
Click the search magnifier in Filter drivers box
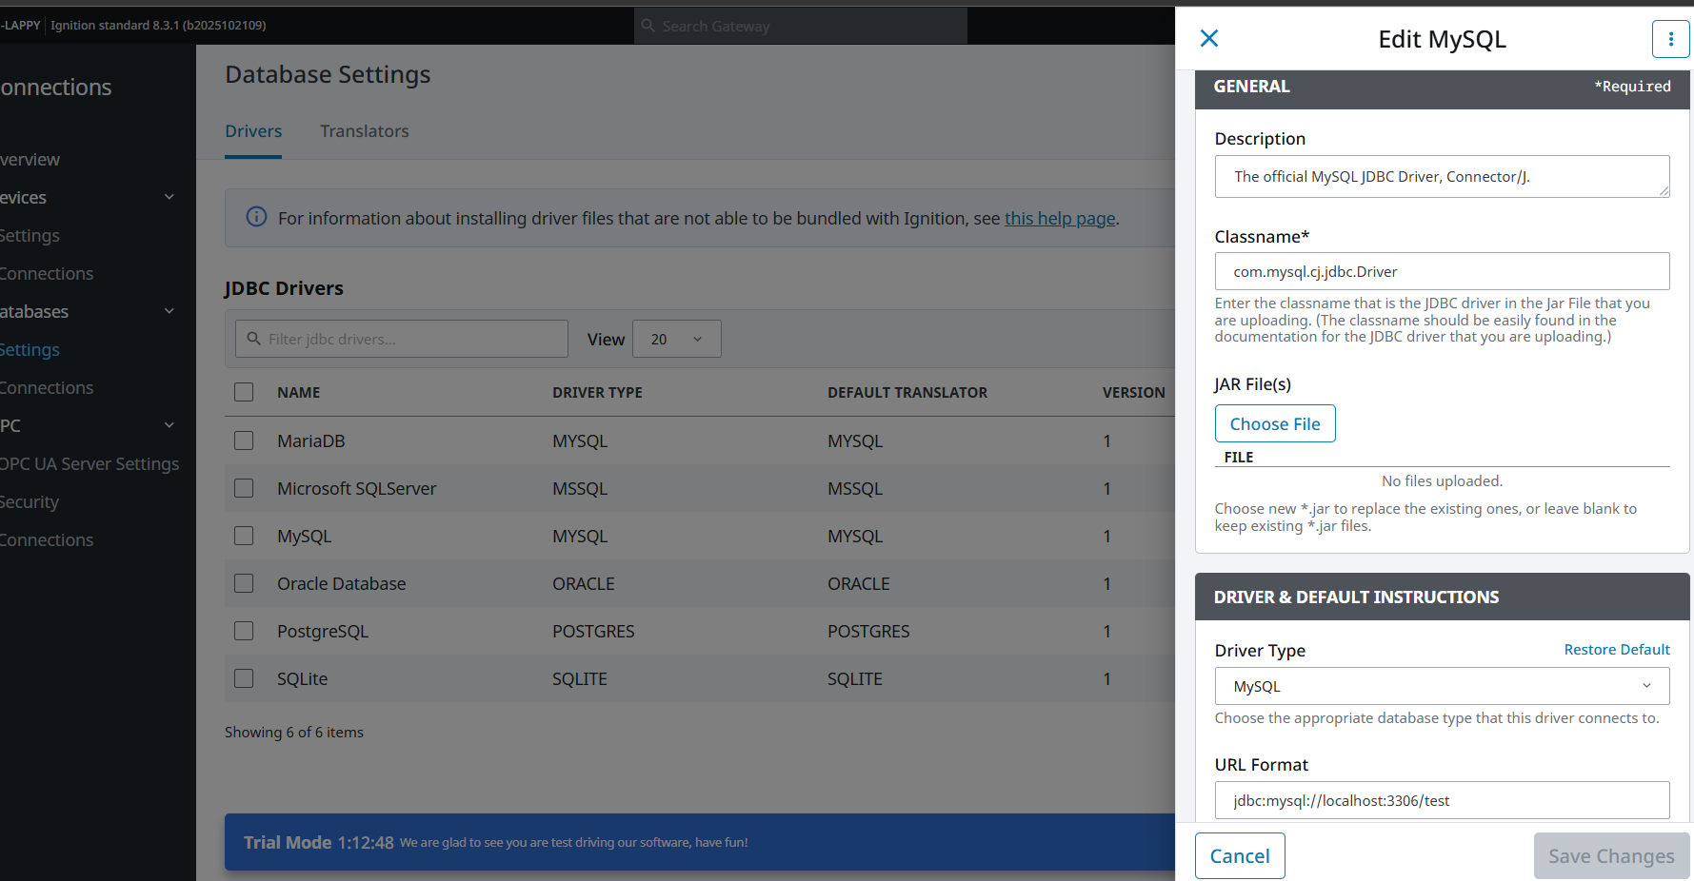(x=254, y=339)
